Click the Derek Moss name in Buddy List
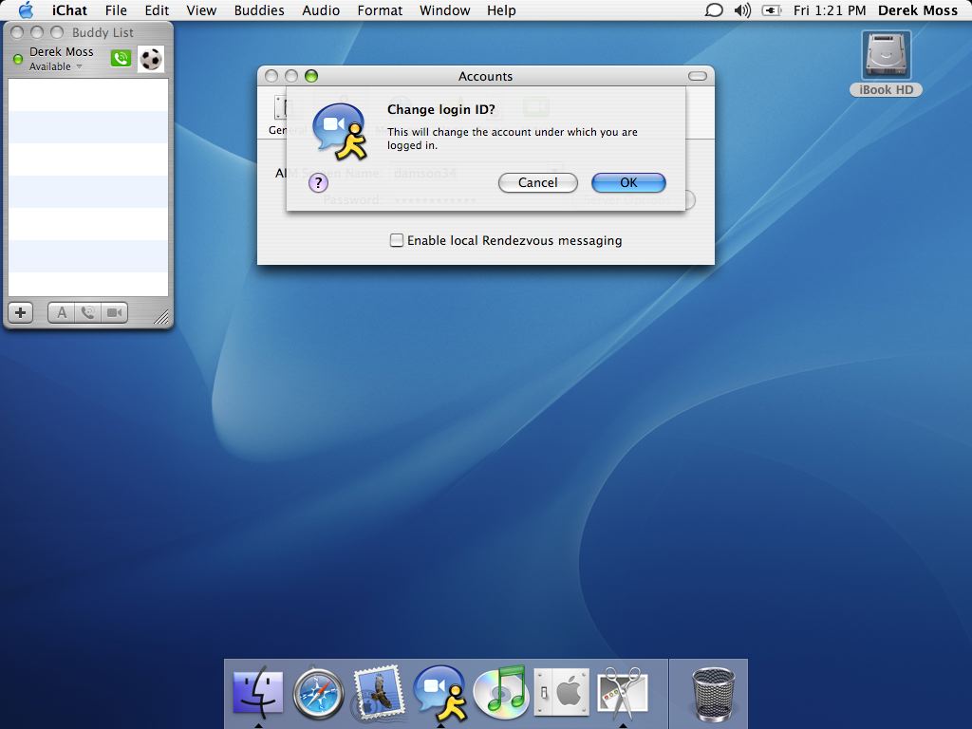 click(62, 51)
